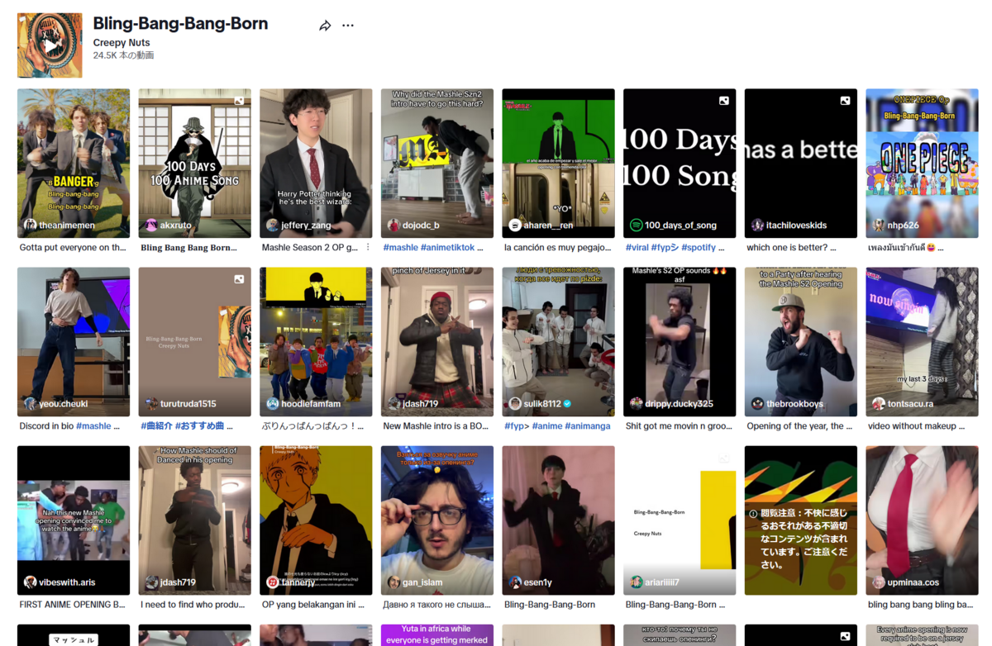Click aharen__ren's profile avatar

click(x=515, y=225)
